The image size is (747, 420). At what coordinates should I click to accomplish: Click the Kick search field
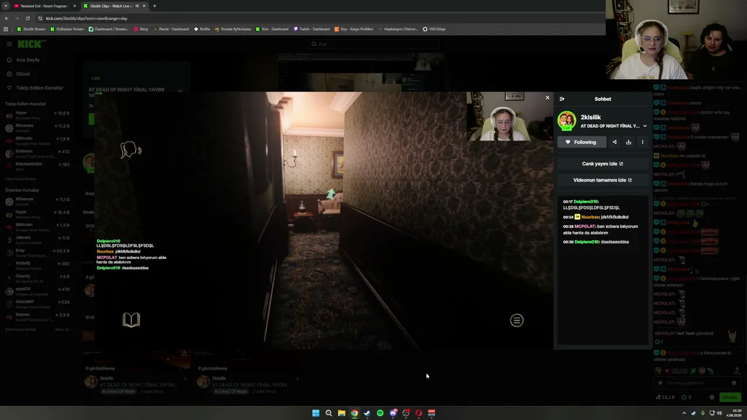(x=373, y=44)
